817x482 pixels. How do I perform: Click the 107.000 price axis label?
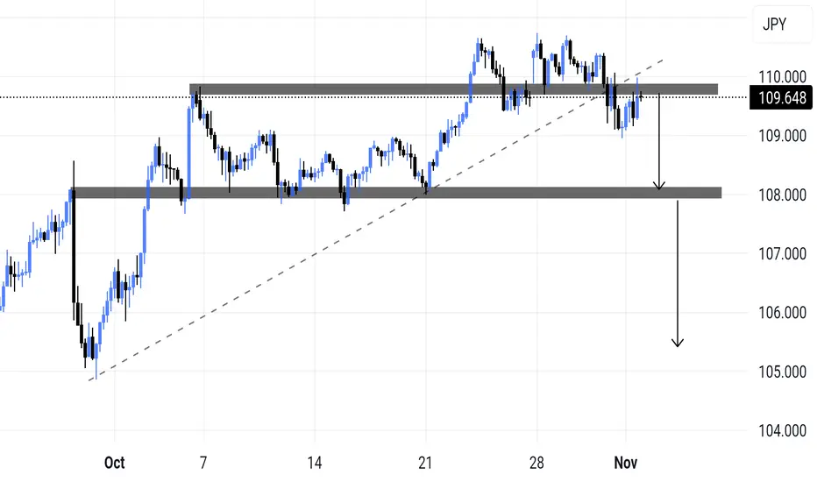783,254
